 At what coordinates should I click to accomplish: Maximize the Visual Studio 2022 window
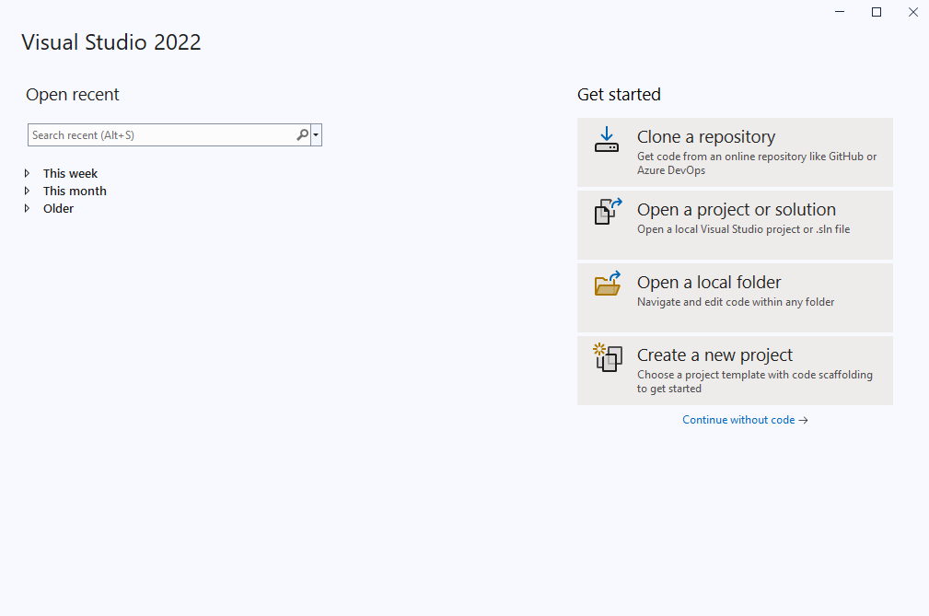[x=877, y=12]
